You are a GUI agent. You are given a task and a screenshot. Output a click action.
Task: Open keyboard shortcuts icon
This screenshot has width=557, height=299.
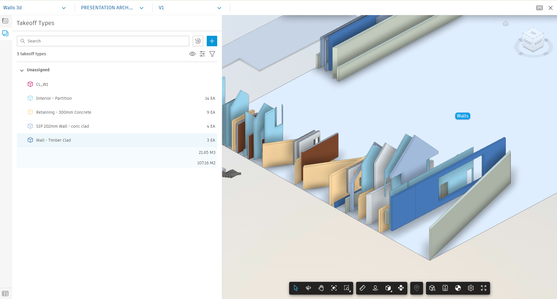(x=540, y=8)
